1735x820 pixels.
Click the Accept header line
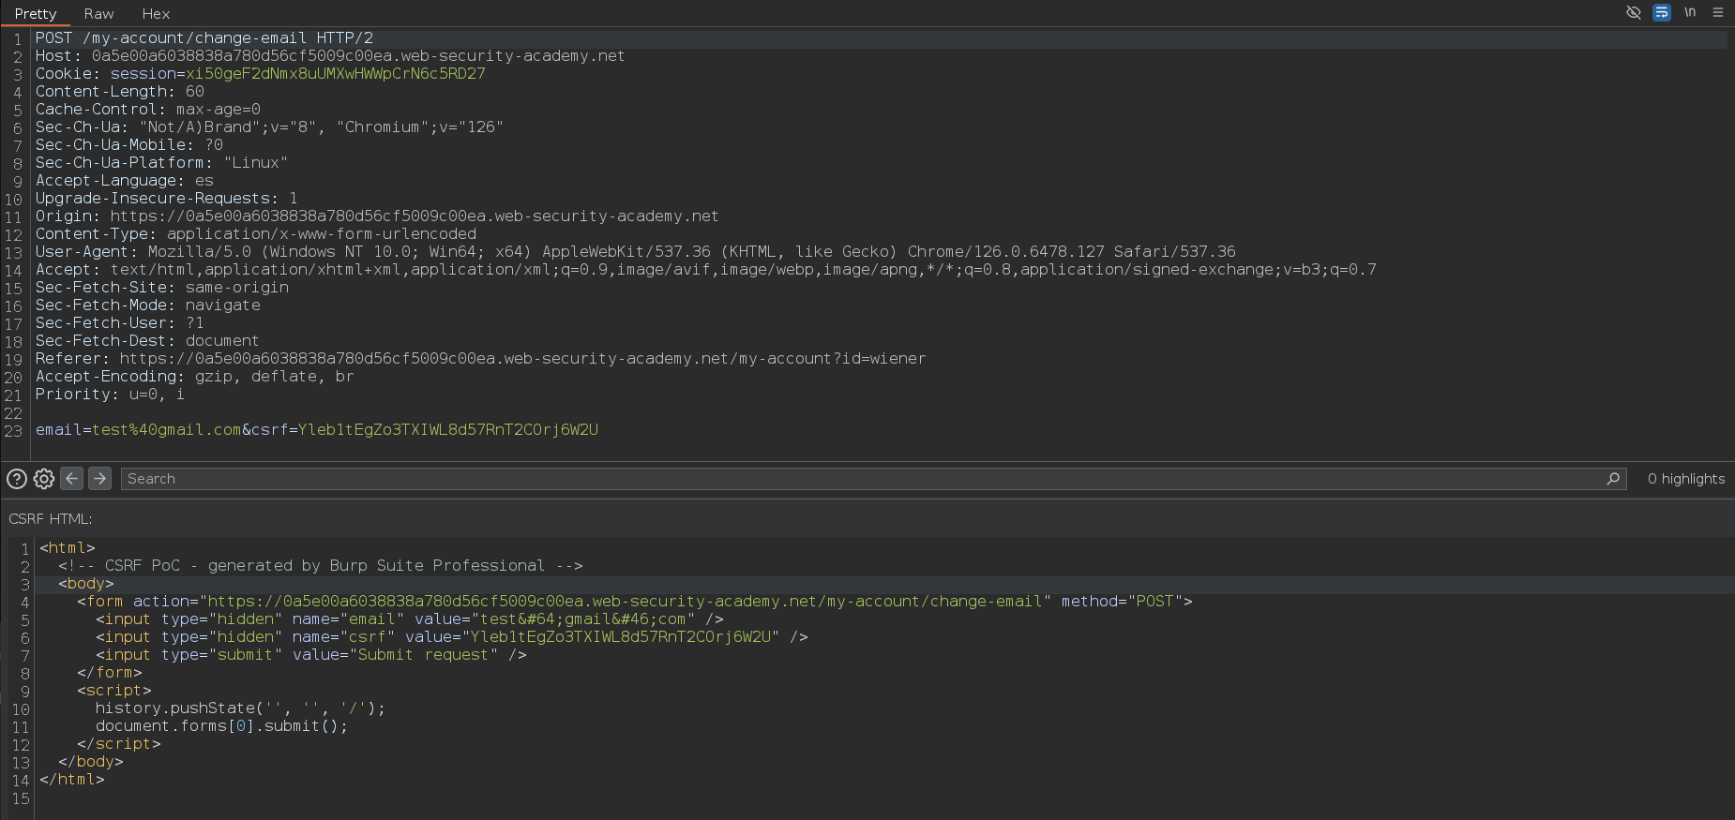tap(706, 270)
